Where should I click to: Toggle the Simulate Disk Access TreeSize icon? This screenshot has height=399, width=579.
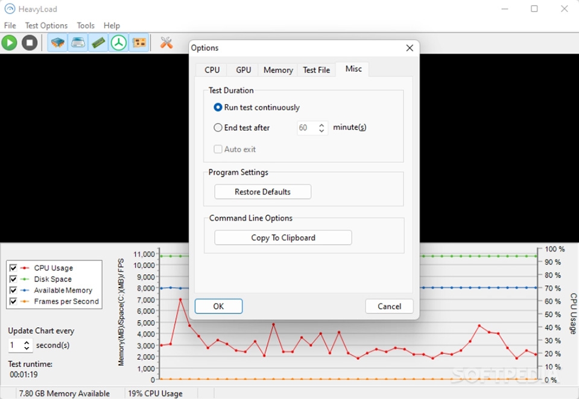119,43
